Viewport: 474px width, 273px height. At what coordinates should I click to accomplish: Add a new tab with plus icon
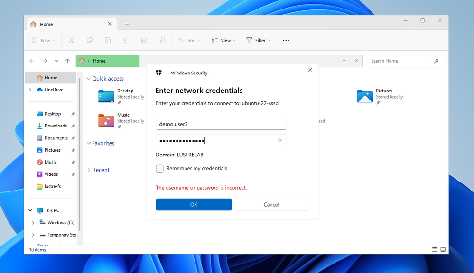click(127, 24)
